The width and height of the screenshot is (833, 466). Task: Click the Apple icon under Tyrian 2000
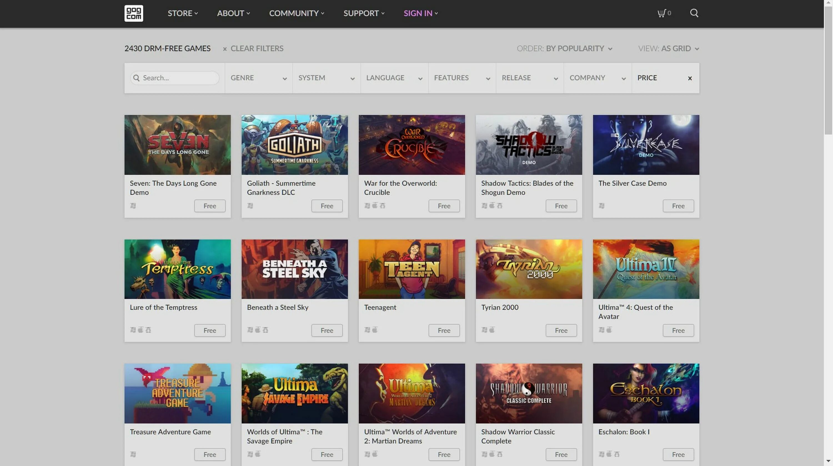pyautogui.click(x=492, y=330)
